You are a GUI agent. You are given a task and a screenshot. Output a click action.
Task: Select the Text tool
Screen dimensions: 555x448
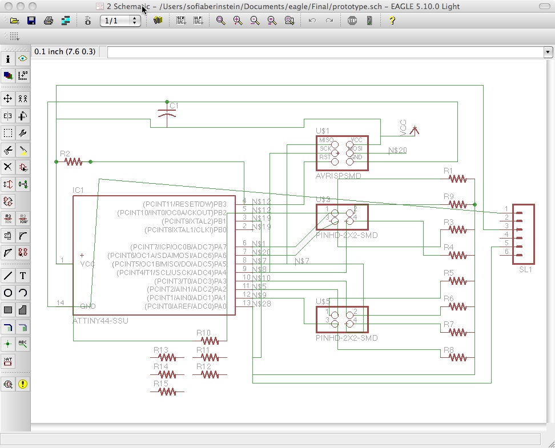[23, 276]
